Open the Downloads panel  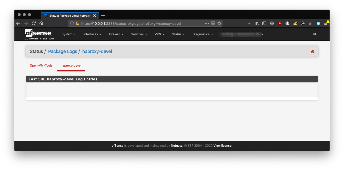pyautogui.click(x=249, y=23)
